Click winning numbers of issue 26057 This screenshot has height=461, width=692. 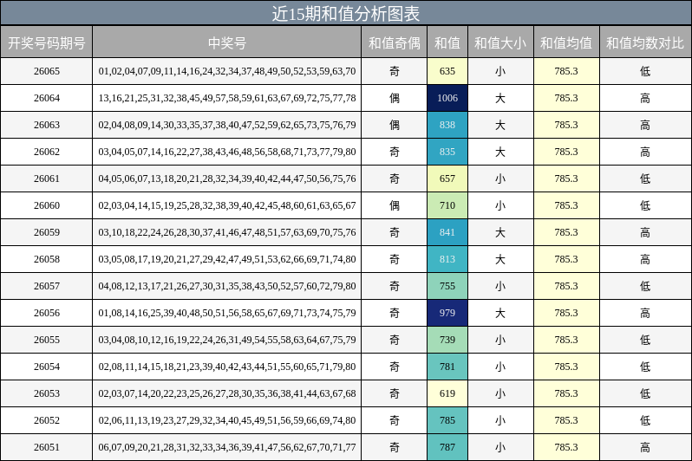(x=227, y=286)
